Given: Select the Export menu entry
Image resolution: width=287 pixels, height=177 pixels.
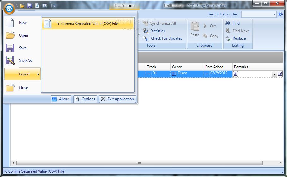Looking at the screenshot, I should click(23, 74).
